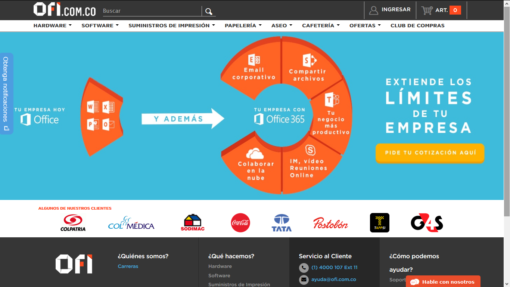Click the Software footer link
The width and height of the screenshot is (510, 287).
point(219,276)
